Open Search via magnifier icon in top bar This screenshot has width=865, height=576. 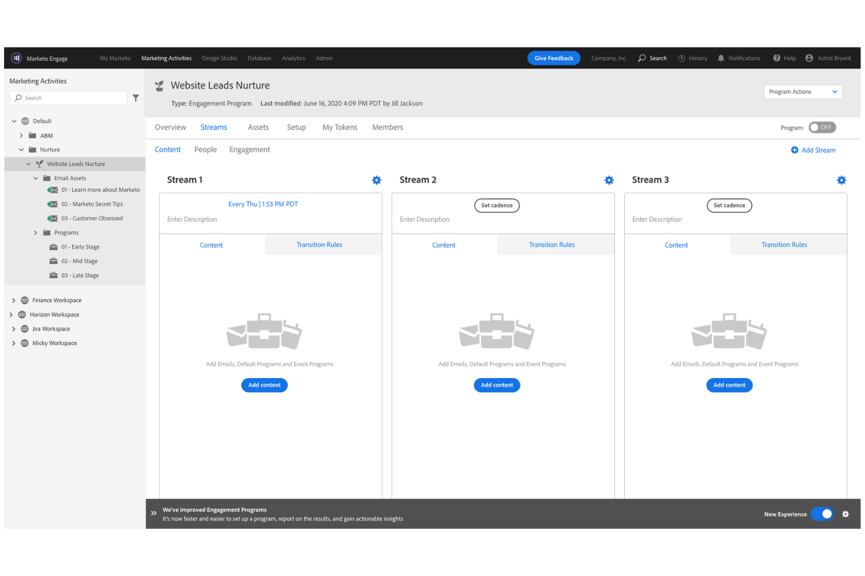pyautogui.click(x=642, y=58)
